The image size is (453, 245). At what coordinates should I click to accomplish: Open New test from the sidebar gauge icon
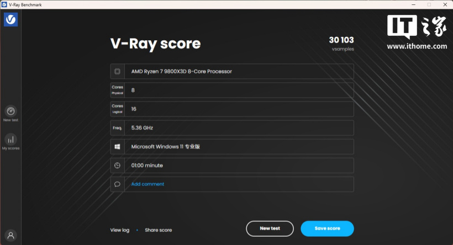click(x=10, y=111)
